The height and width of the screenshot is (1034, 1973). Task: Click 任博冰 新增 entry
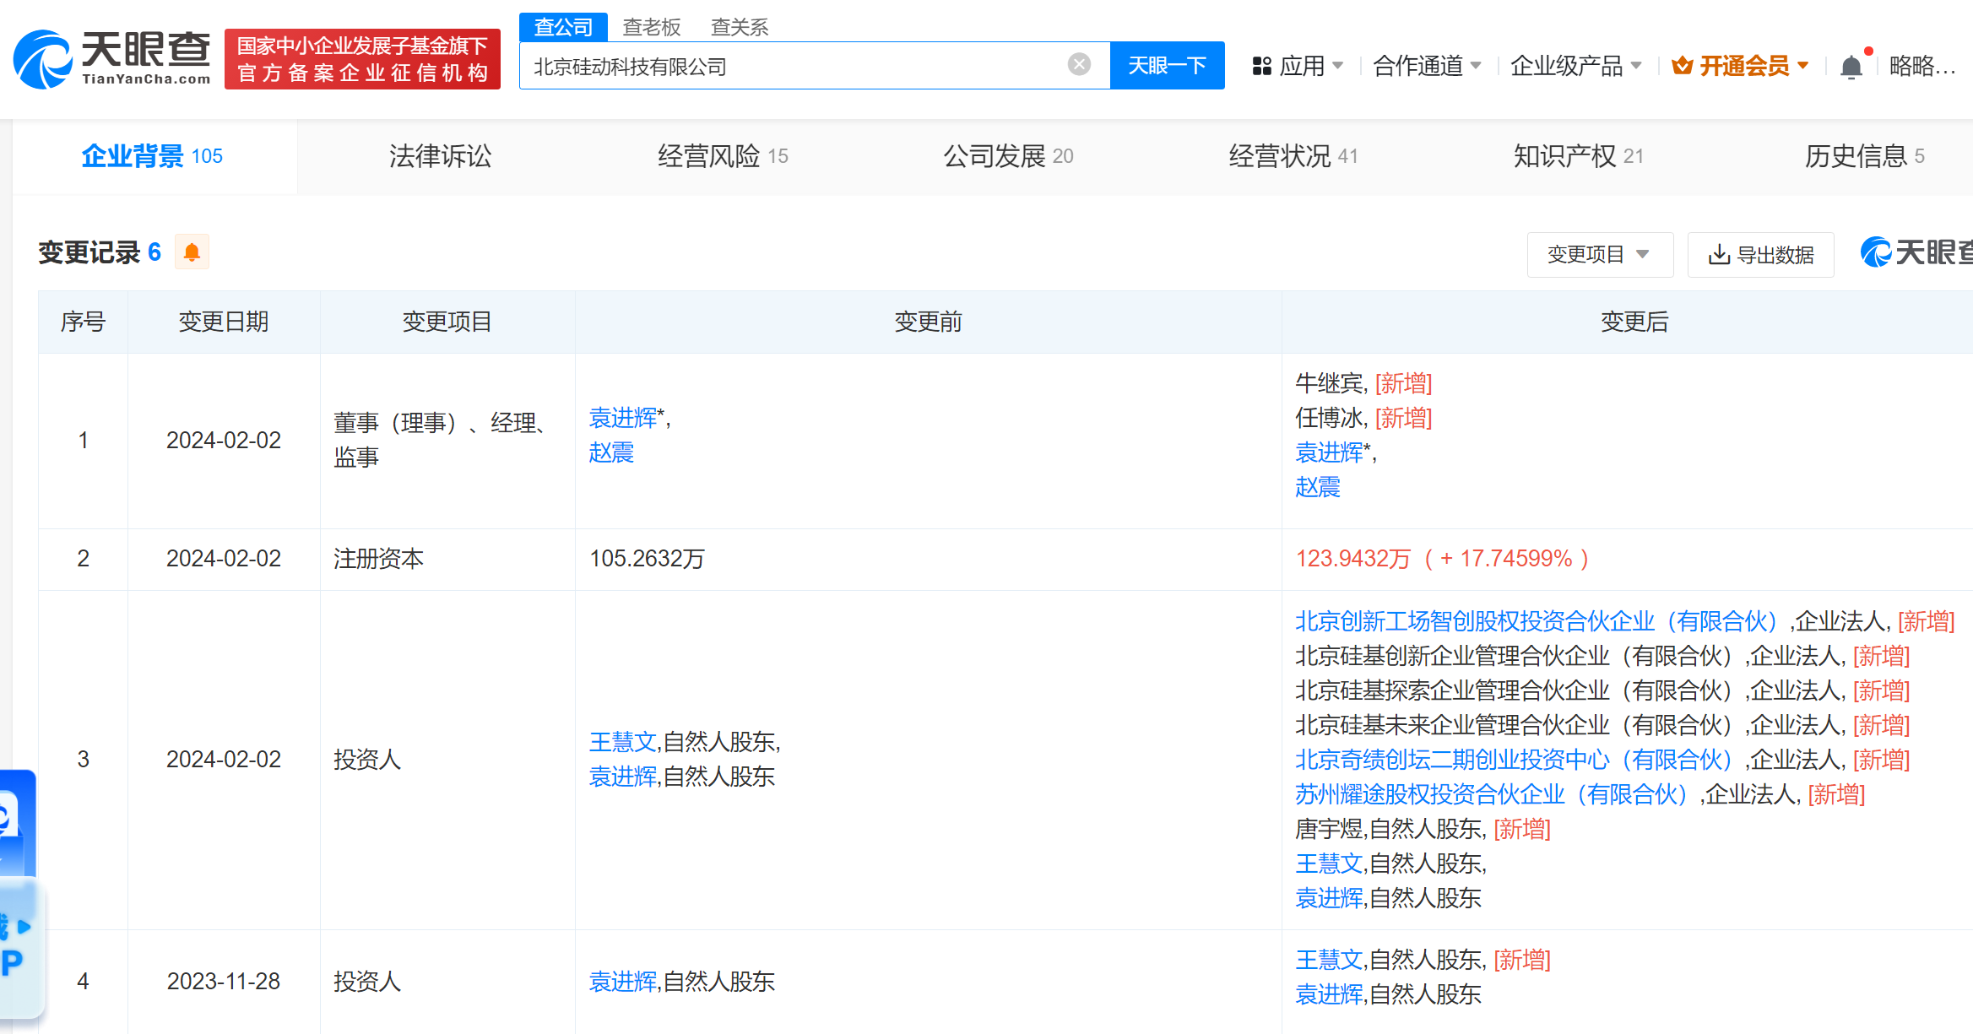(1364, 418)
